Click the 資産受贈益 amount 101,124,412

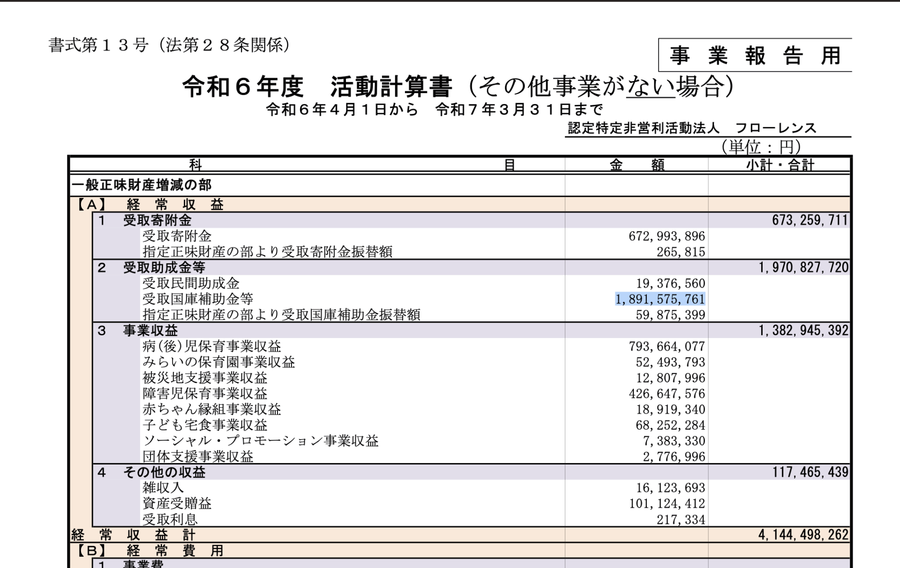[x=667, y=503]
